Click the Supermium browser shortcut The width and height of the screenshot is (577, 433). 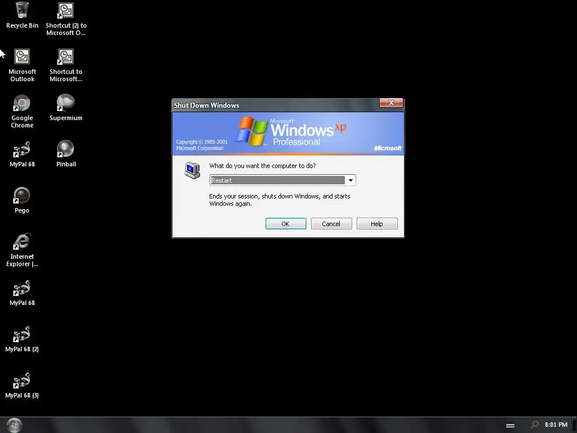[66, 108]
